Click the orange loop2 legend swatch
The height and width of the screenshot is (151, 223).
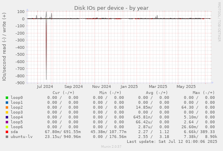click(7, 107)
